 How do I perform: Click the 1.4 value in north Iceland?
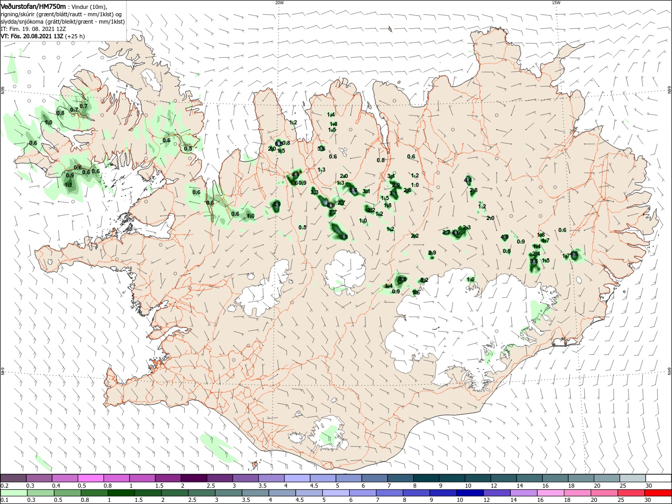[331, 114]
